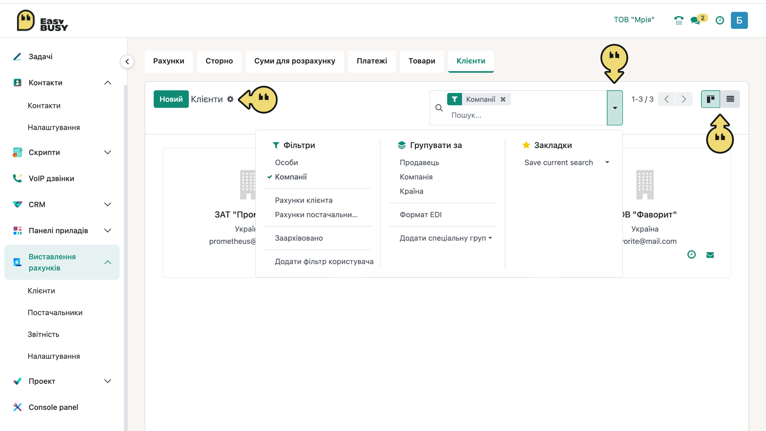The width and height of the screenshot is (766, 431).
Task: Click Додати фільтр користувача
Action: click(x=324, y=261)
